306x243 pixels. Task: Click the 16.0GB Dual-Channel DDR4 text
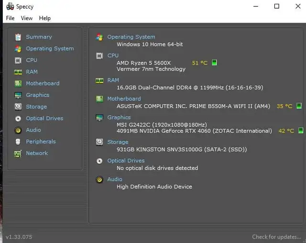(x=190, y=88)
